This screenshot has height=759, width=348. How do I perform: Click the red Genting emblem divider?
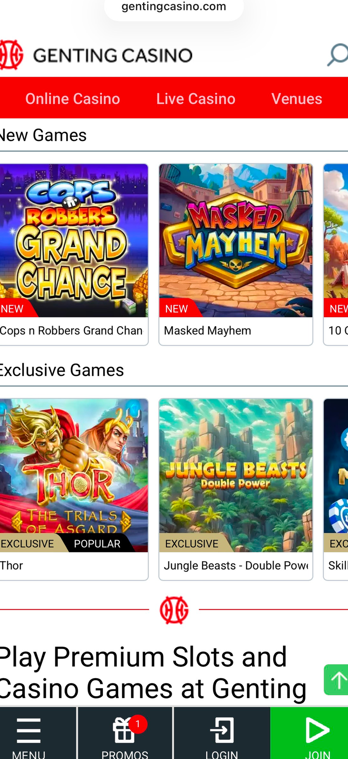(174, 610)
